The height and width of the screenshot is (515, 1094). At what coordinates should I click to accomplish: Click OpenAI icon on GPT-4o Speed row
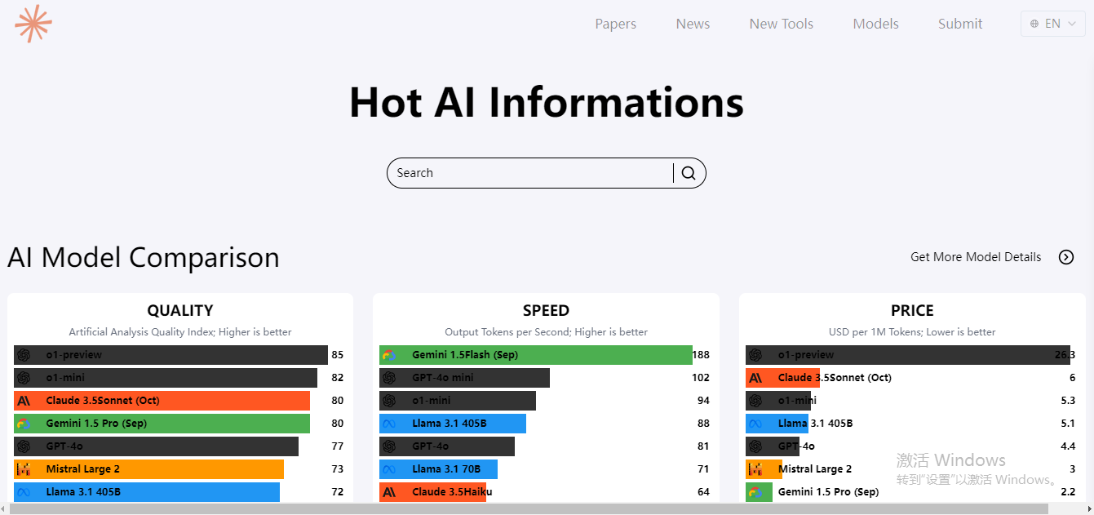click(389, 446)
